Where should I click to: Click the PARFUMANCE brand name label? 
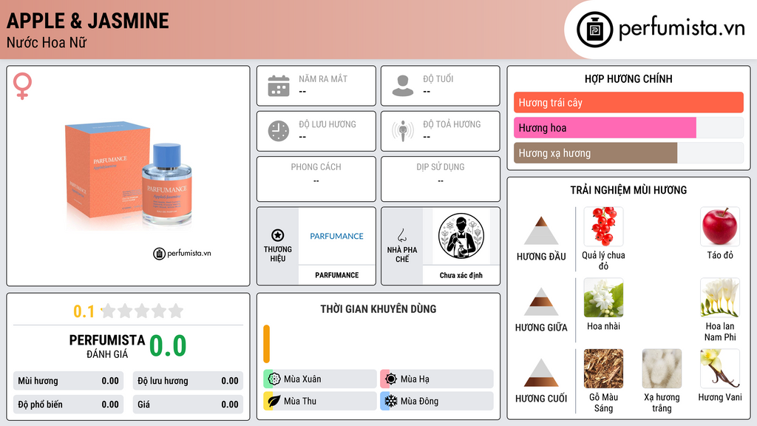[336, 275]
